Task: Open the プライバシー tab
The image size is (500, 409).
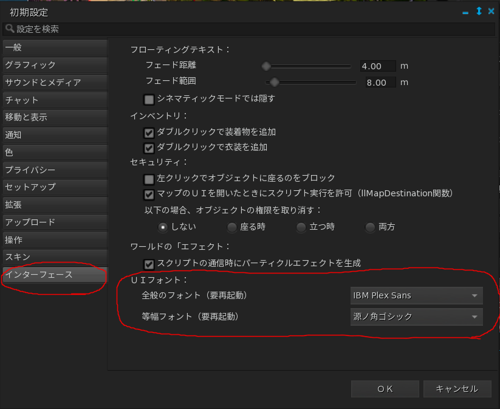Action: pyautogui.click(x=55, y=170)
